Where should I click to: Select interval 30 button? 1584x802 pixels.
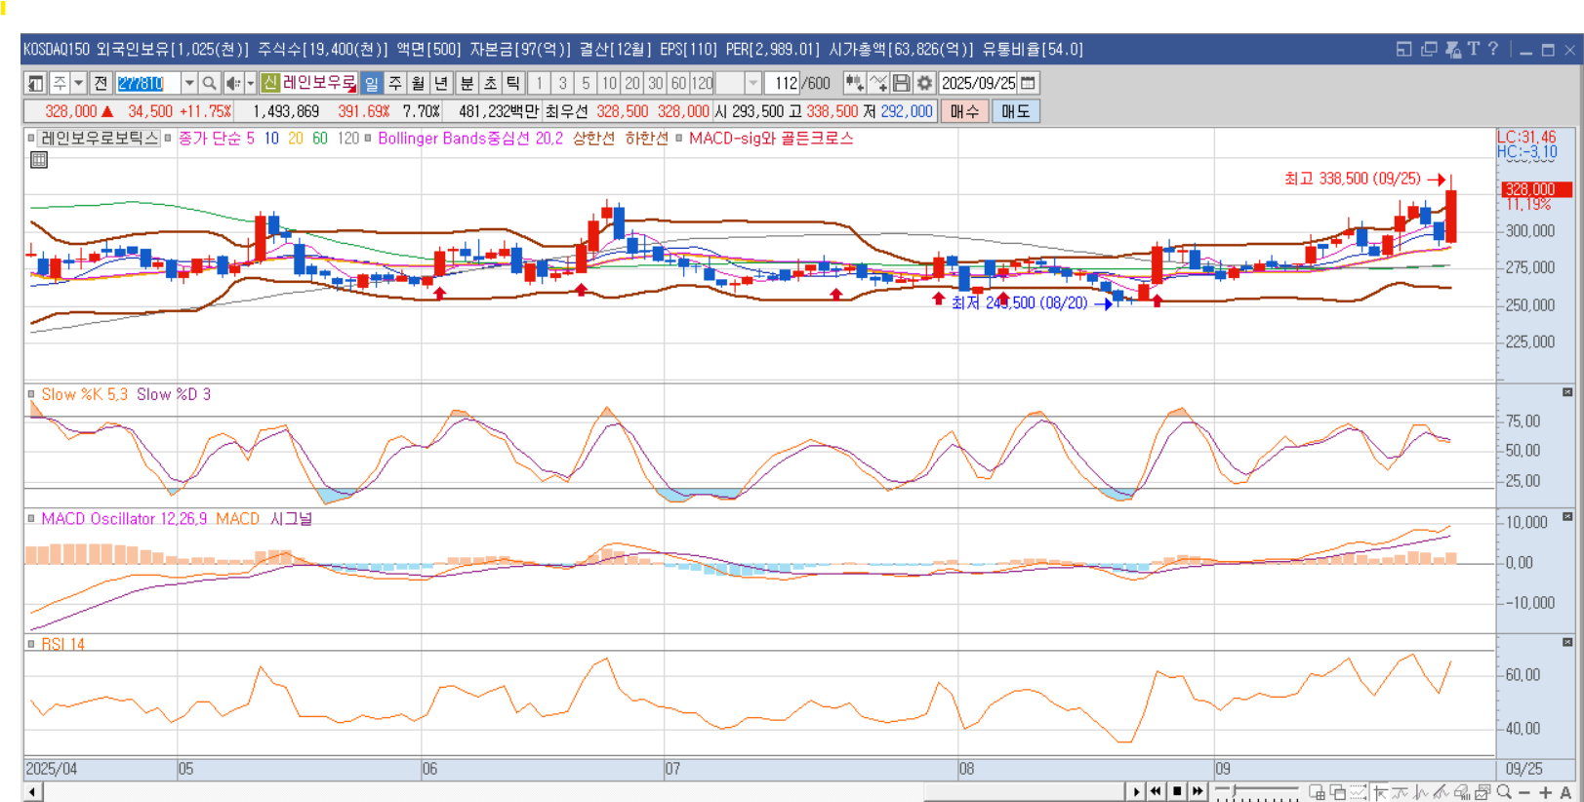[656, 83]
